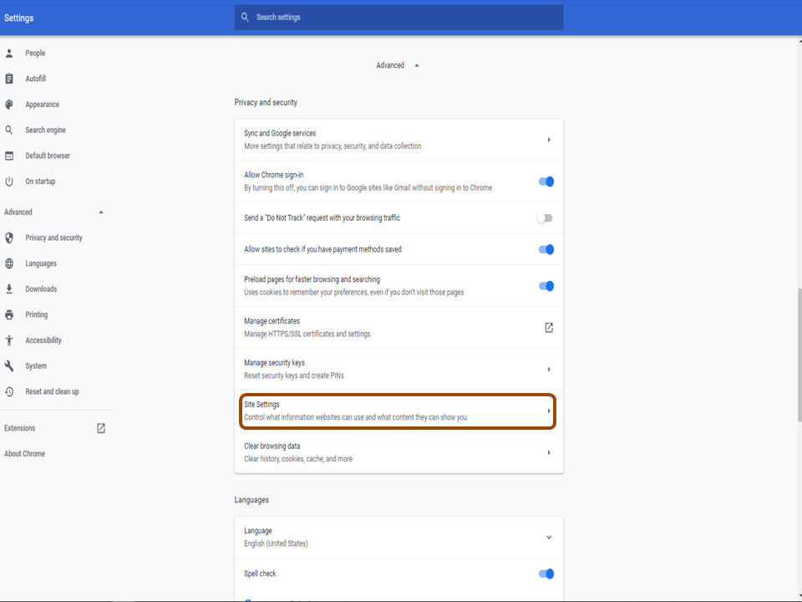This screenshot has width=802, height=602.
Task: Open Sync and Google services submenu arrow
Action: [549, 140]
